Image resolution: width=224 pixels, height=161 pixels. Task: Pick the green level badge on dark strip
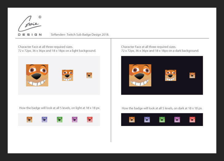162,120
